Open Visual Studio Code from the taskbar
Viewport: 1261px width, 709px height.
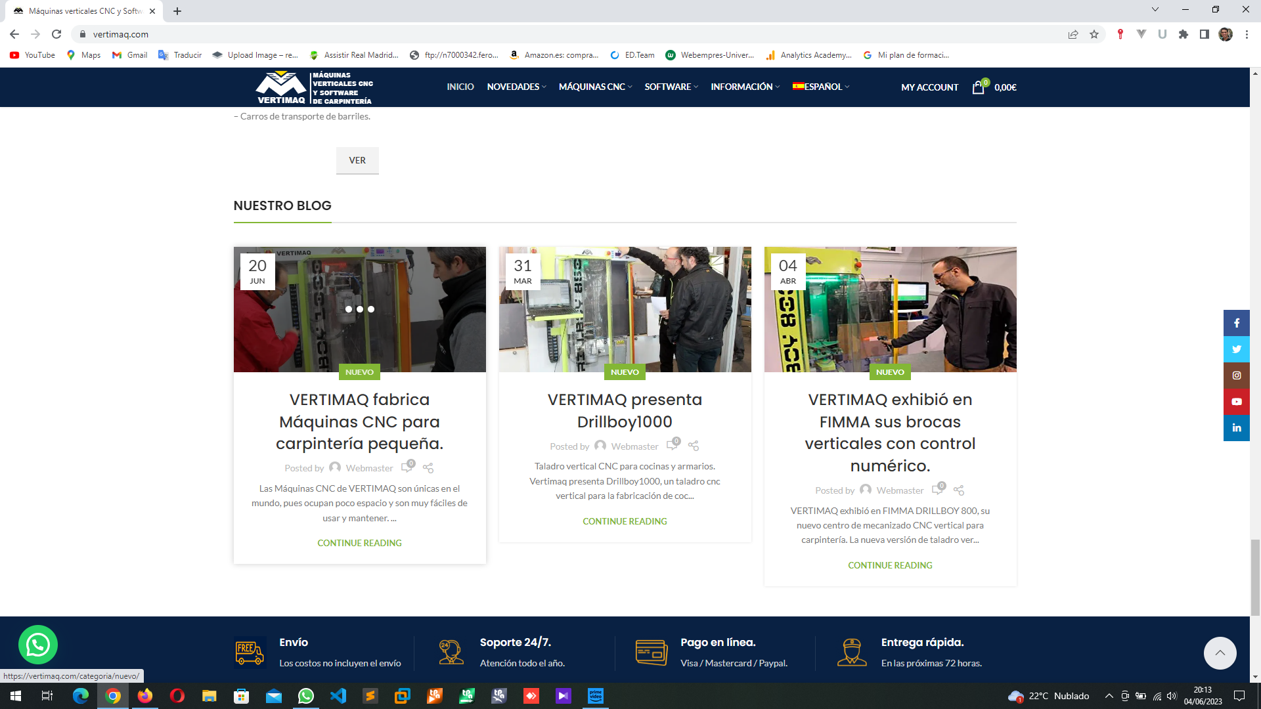(338, 696)
